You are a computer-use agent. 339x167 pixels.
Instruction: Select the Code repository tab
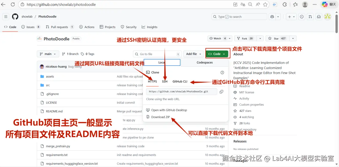tap(10, 27)
